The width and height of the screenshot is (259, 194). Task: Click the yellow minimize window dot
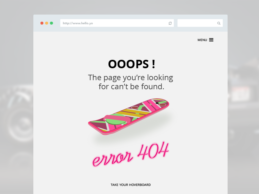point(47,23)
